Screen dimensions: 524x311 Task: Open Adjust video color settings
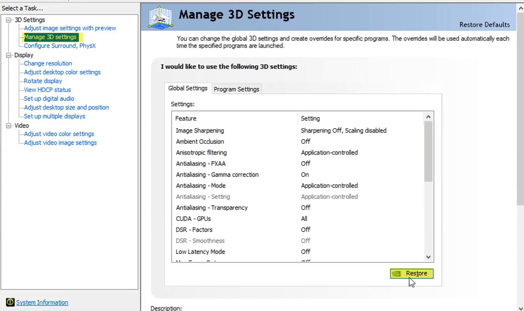point(59,134)
